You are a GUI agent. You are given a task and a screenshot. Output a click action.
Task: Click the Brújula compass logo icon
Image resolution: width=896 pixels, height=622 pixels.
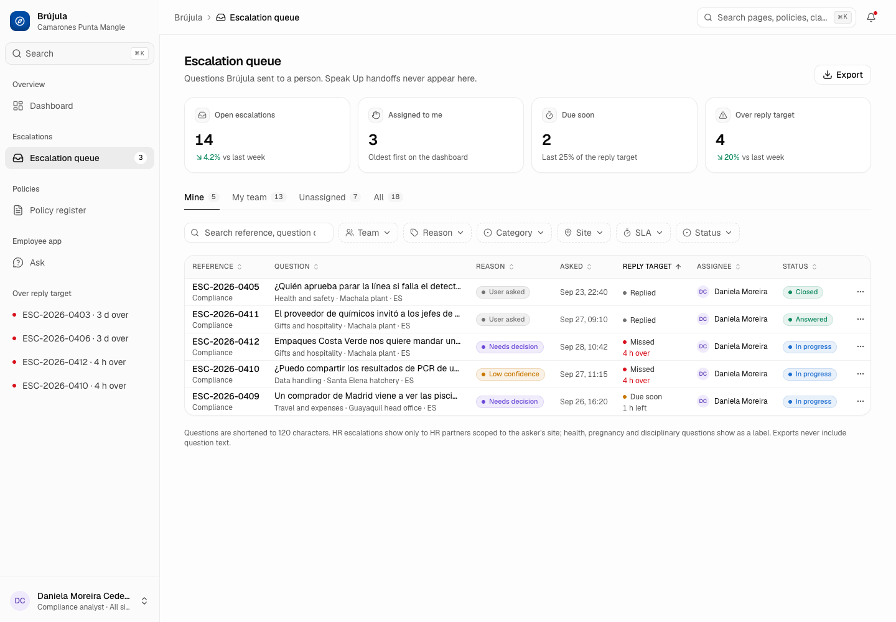[x=20, y=21]
